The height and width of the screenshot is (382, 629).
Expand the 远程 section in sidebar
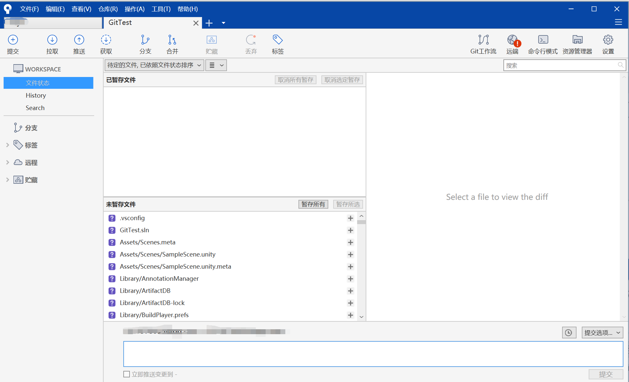click(x=8, y=162)
